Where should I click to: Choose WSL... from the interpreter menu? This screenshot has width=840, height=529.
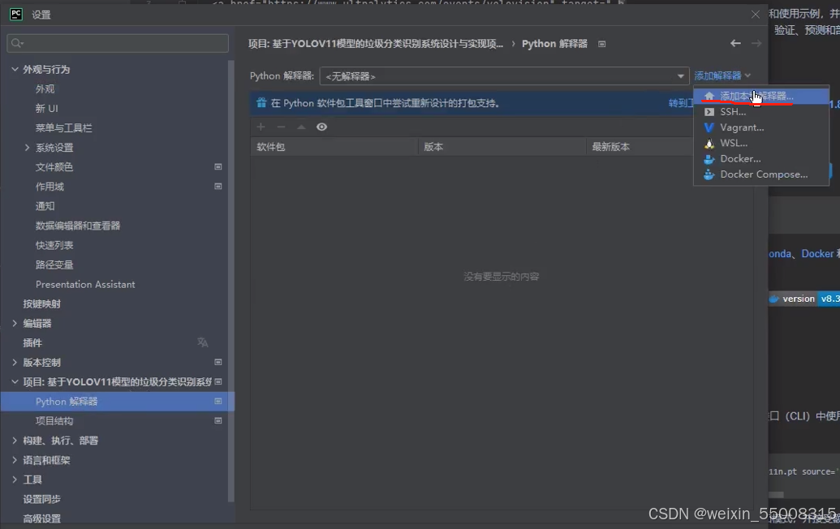click(x=761, y=143)
